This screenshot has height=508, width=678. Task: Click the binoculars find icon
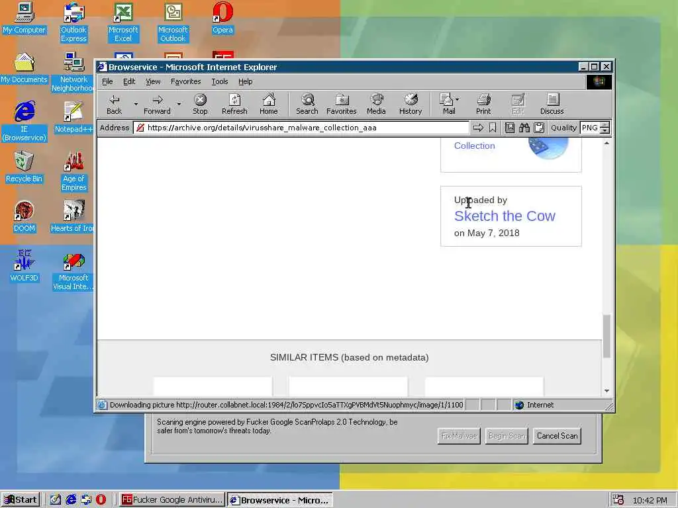[524, 128]
